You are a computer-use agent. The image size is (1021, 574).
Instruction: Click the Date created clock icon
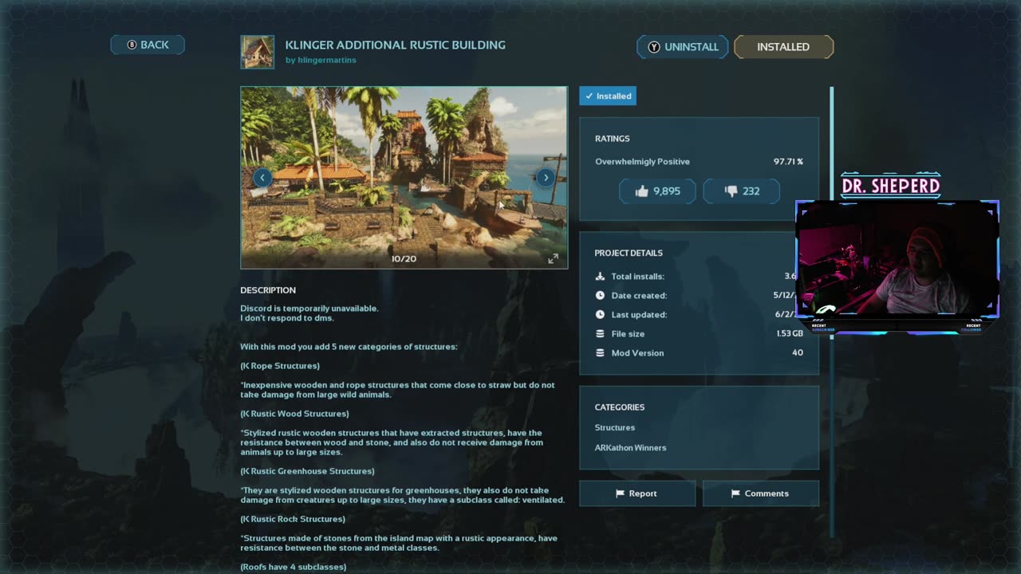click(600, 296)
